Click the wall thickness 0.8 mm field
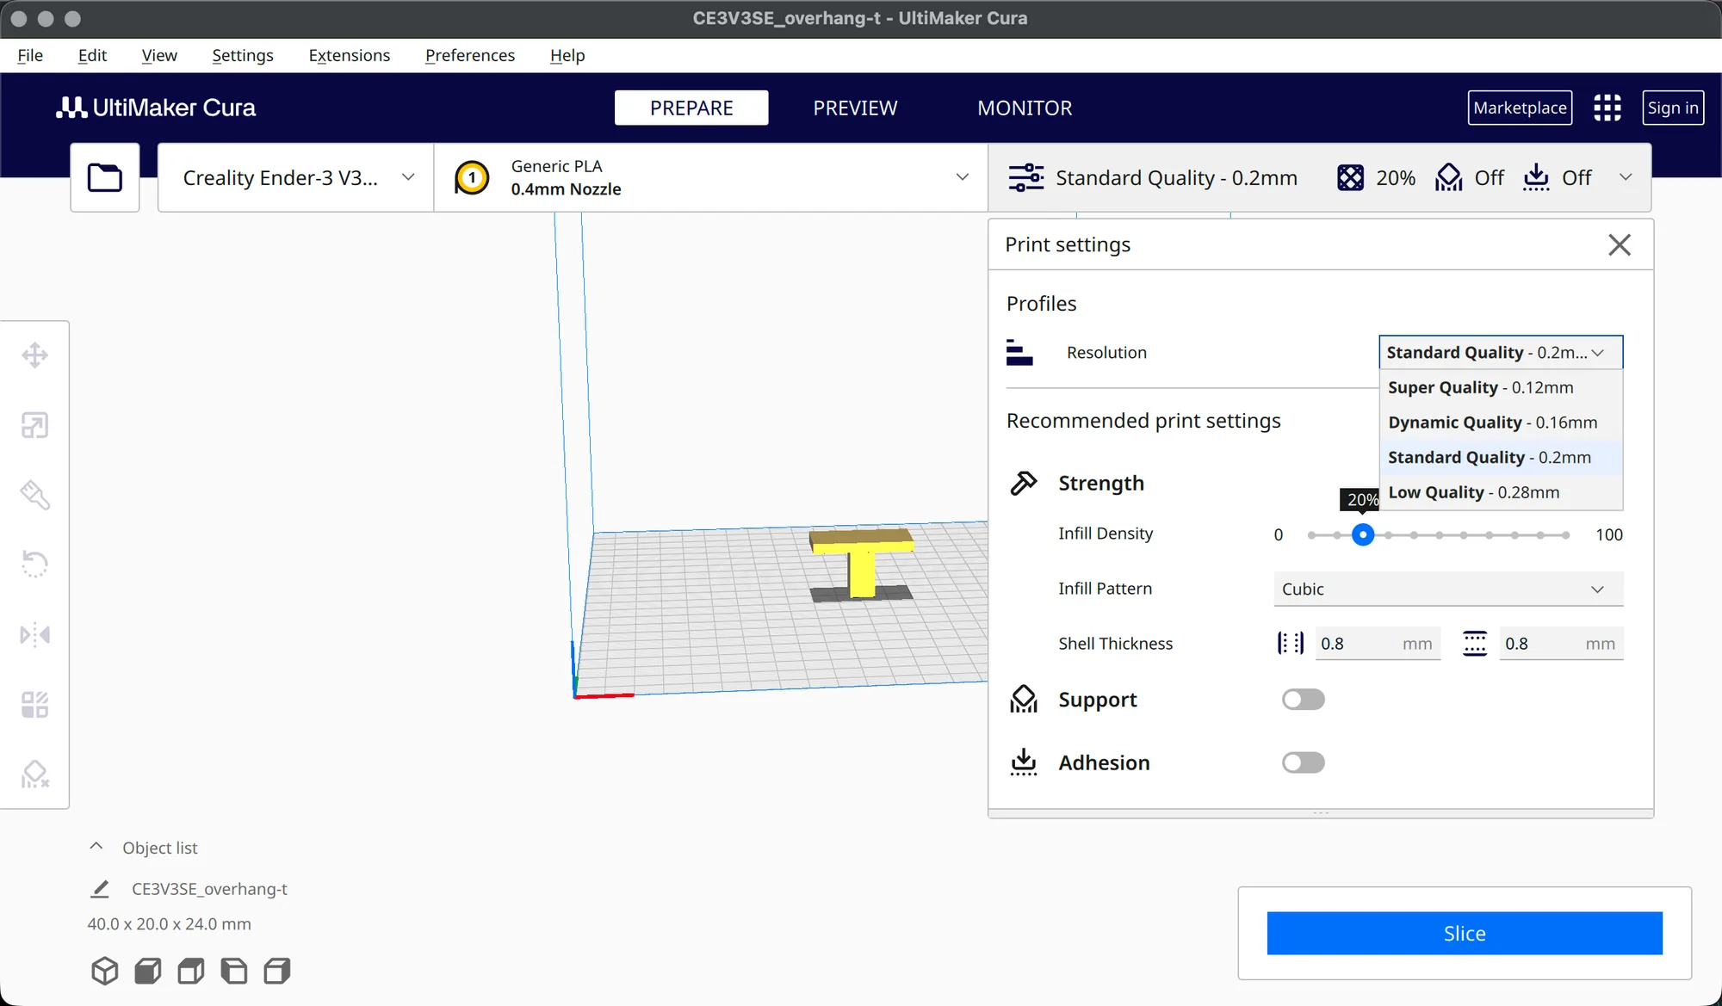 [1378, 643]
